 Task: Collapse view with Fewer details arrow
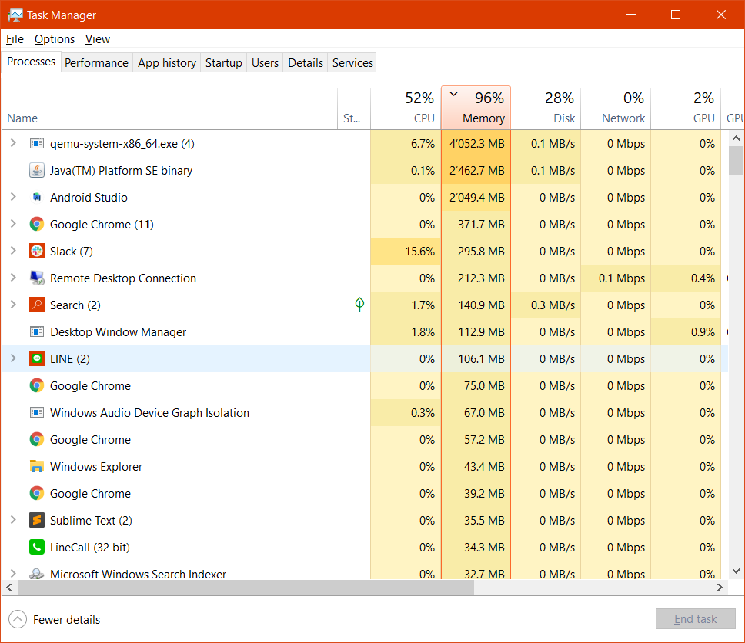[x=17, y=620]
